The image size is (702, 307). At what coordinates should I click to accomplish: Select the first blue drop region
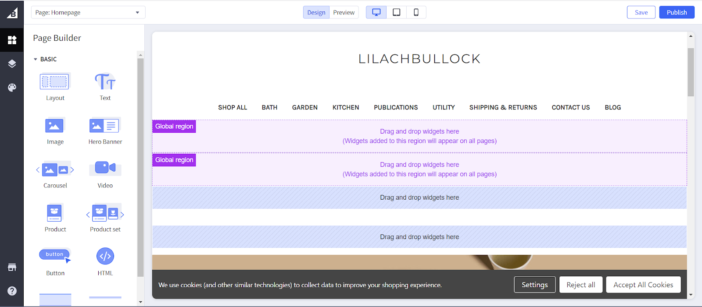click(419, 198)
